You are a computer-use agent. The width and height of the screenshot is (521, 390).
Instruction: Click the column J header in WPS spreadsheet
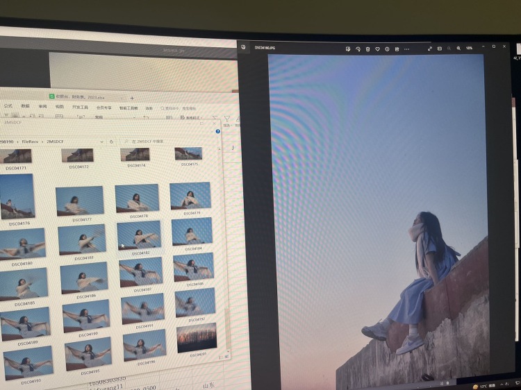coord(233,148)
